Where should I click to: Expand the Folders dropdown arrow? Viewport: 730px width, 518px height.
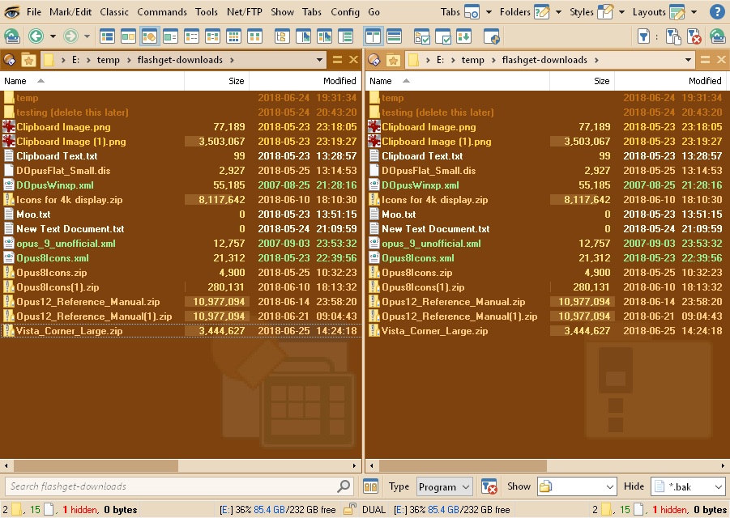(559, 12)
